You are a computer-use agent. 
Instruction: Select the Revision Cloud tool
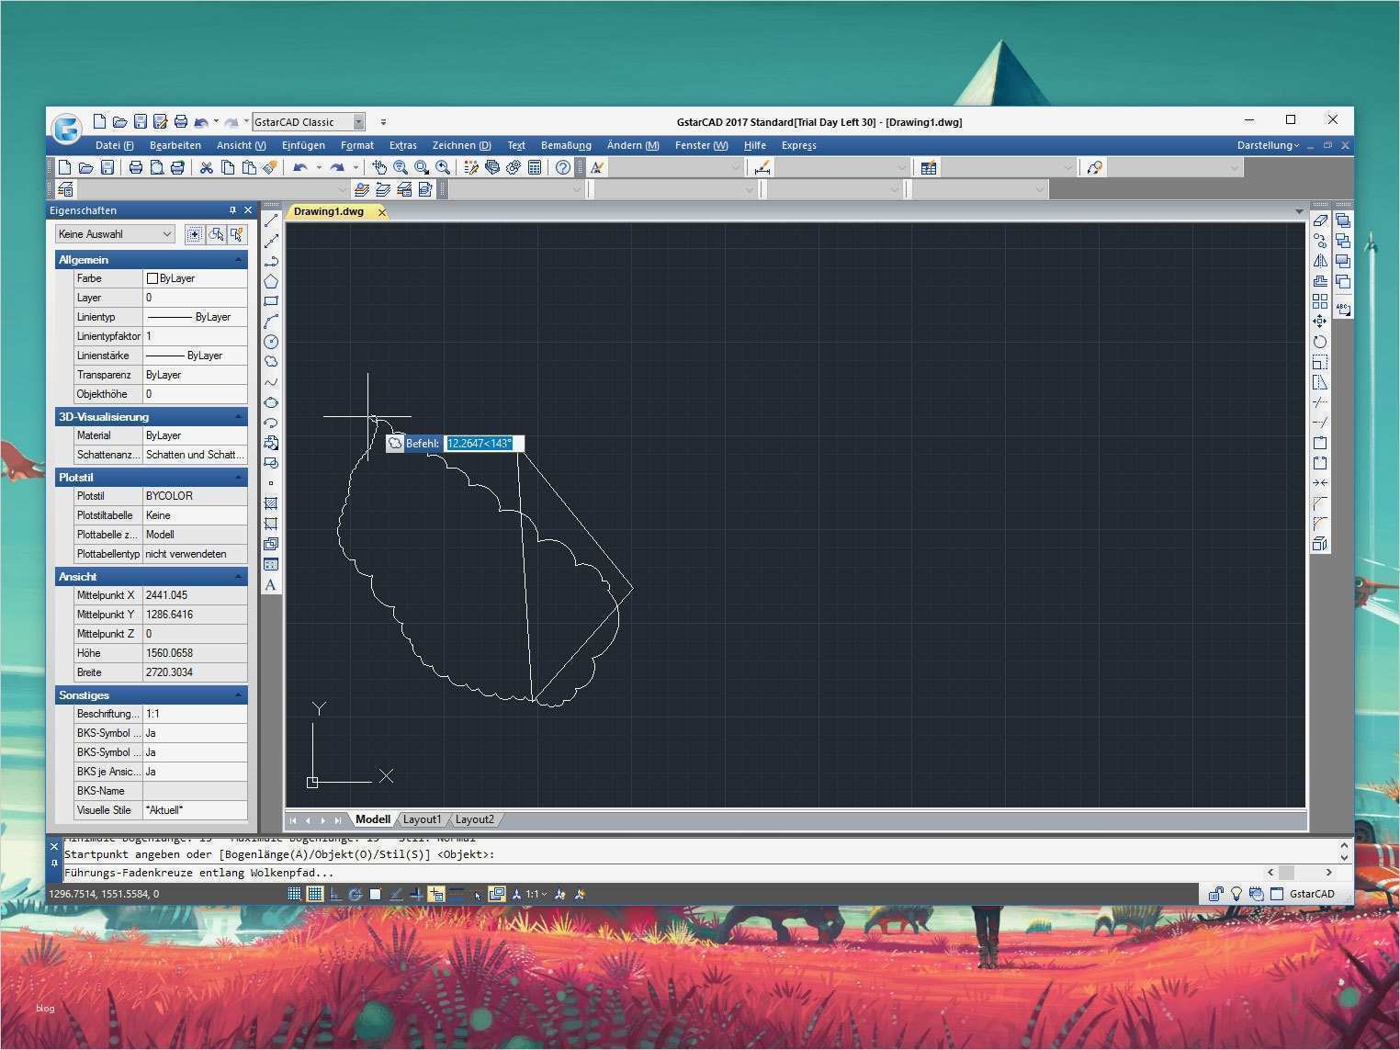[x=272, y=362]
